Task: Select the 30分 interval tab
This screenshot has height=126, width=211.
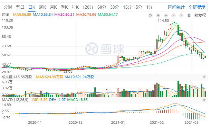Action: [x=115, y=7]
